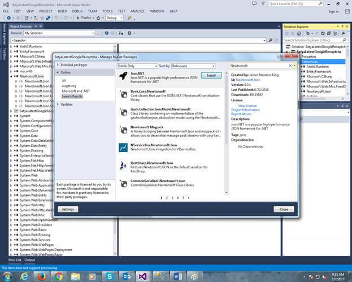Select System.Web.Razor in Object Browser

coord(33,230)
